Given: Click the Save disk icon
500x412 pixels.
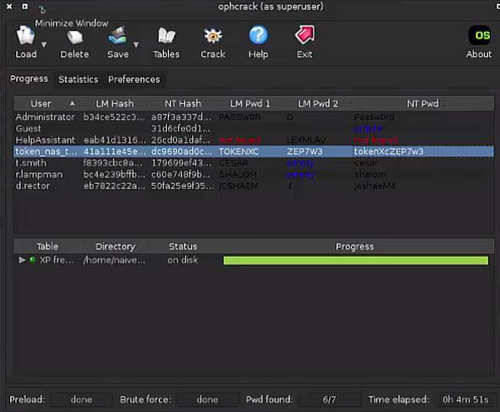Looking at the screenshot, I should tap(117, 36).
